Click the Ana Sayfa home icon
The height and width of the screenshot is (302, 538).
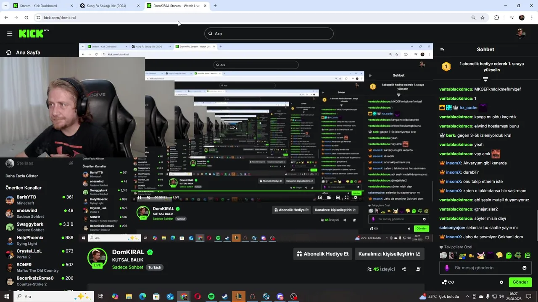[8, 52]
